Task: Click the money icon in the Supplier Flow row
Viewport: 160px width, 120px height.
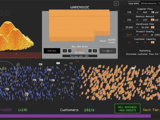Action: tap(152, 12)
